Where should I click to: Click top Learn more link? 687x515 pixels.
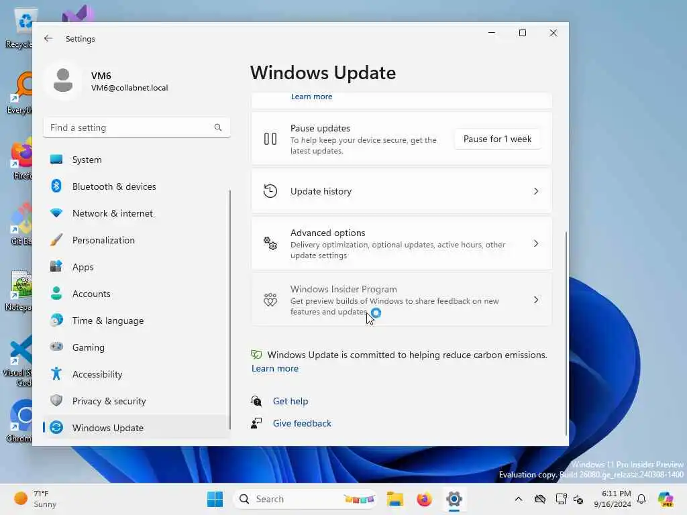coord(311,97)
